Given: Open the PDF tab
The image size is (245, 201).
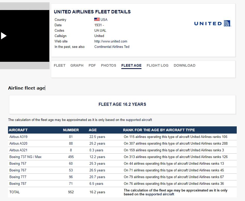Looking at the screenshot, I should pos(92,65).
